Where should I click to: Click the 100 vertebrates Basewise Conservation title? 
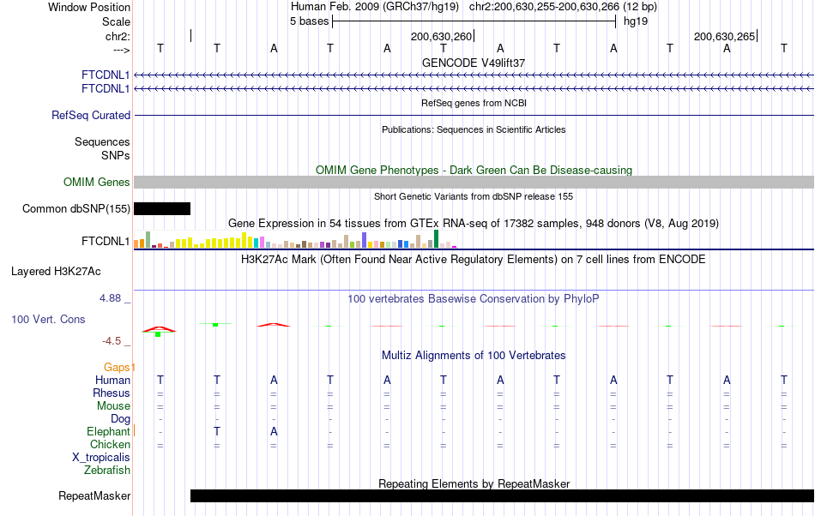coord(474,298)
